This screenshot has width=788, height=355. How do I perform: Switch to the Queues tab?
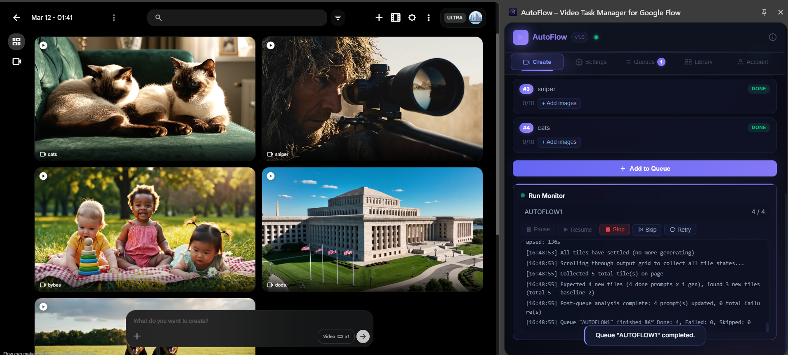coord(645,62)
